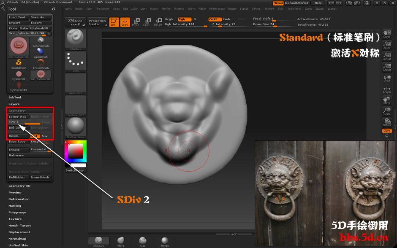The image size is (397, 248).
Task: Expand the Deformation section
Action: (19, 199)
